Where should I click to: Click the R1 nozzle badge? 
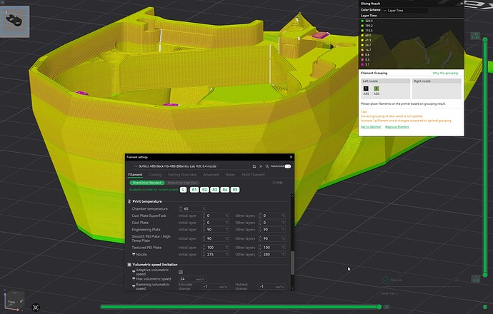pyautogui.click(x=194, y=190)
